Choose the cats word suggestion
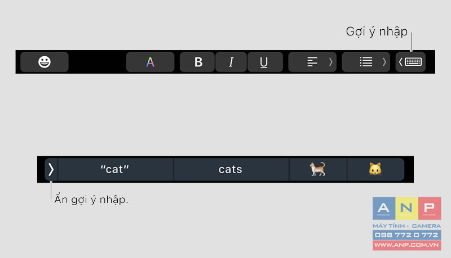The height and width of the screenshot is (258, 451). [x=231, y=169]
